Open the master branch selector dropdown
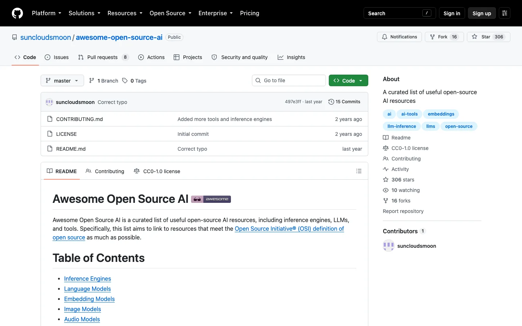The image size is (522, 326). (62, 80)
